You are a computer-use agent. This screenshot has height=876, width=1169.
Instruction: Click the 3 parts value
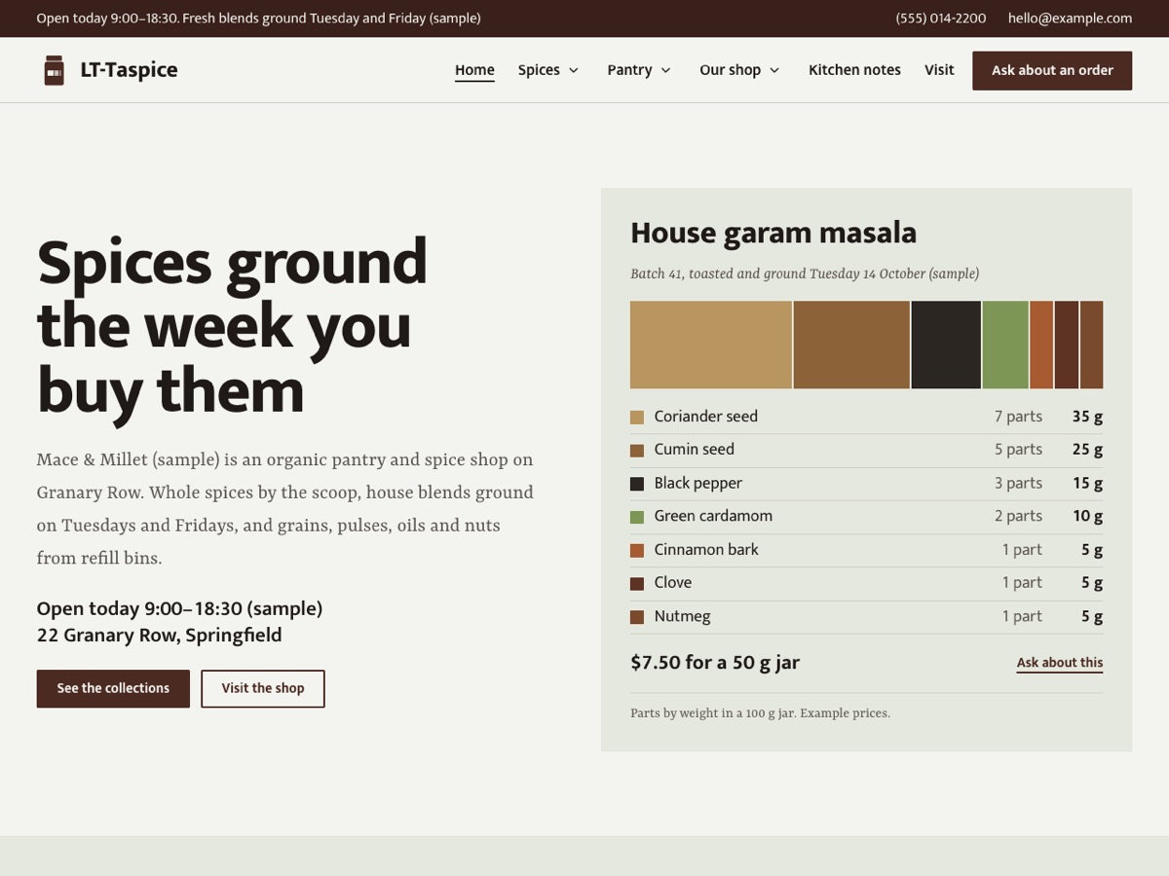(1018, 483)
